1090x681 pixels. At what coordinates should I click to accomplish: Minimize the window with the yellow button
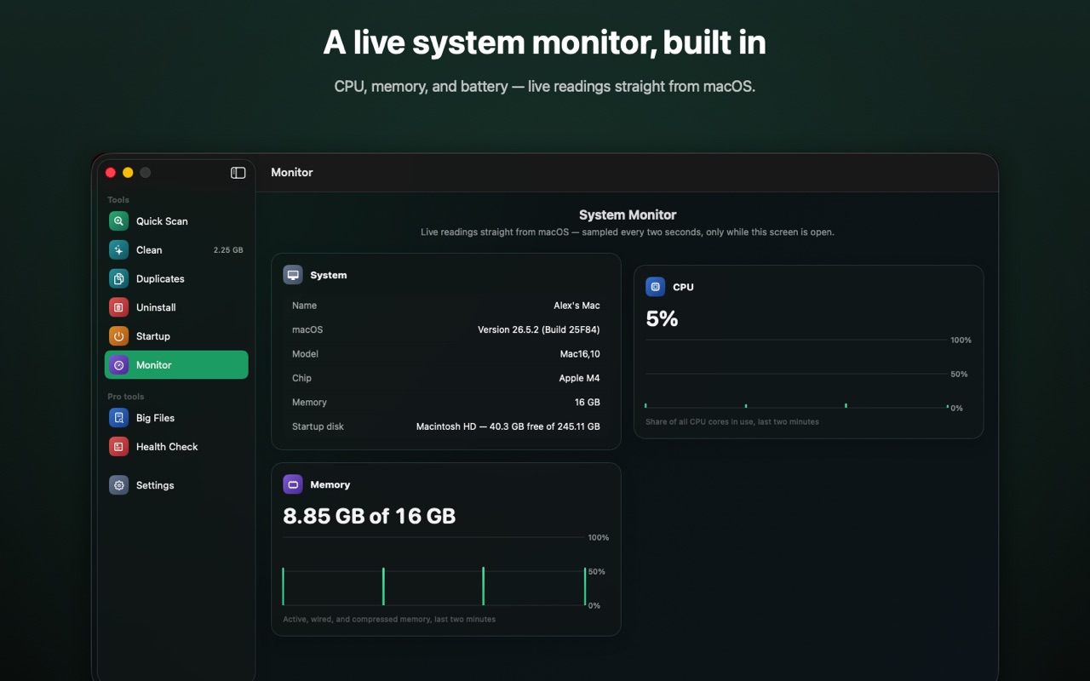(128, 173)
